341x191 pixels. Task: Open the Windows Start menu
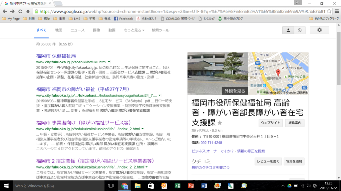click(x=6, y=186)
